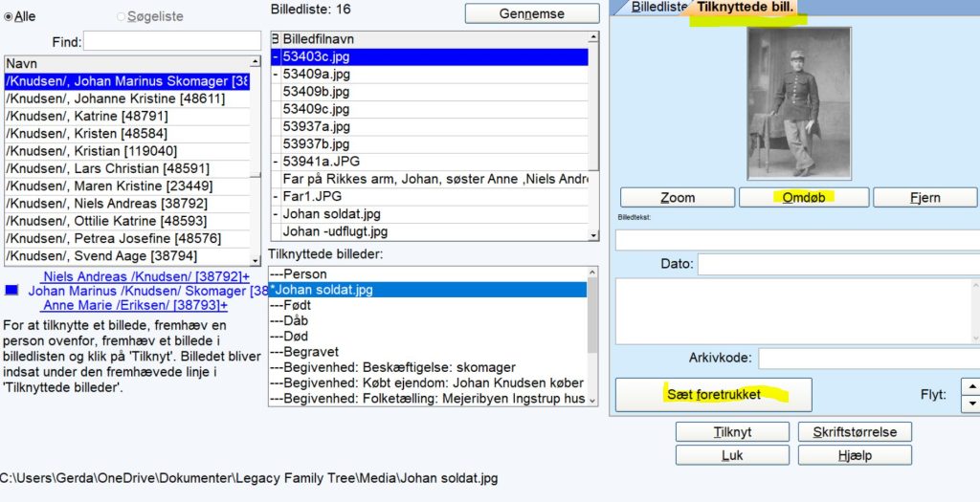The height and width of the screenshot is (502, 980).
Task: Select the ---Død row
Action: 428,337
